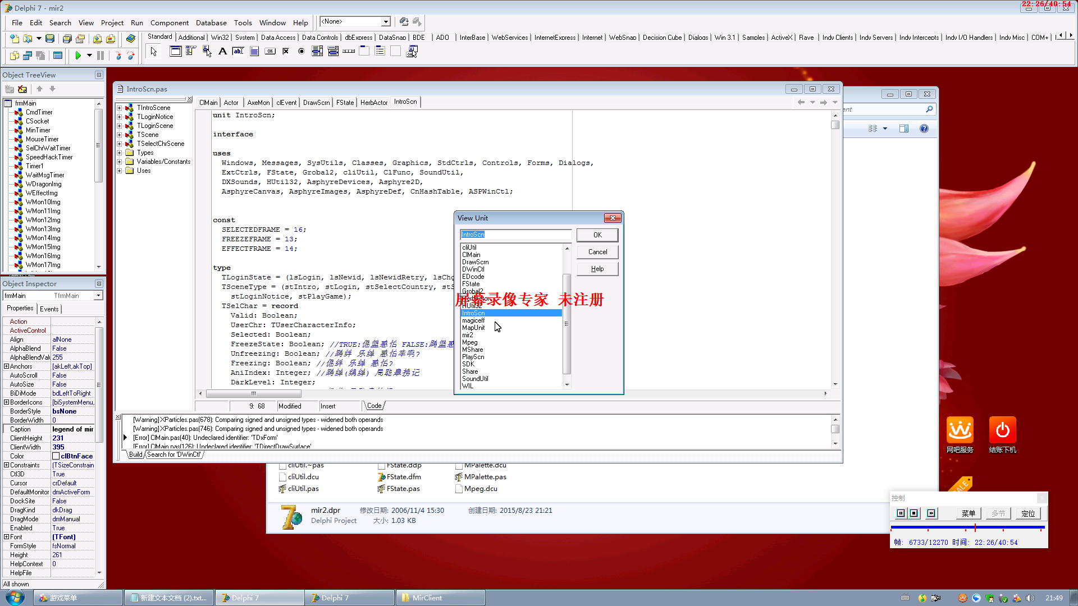Click the blue playback progress bar

click(x=967, y=527)
